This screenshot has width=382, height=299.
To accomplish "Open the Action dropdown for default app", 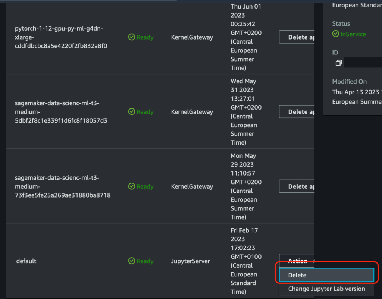I will [x=297, y=261].
